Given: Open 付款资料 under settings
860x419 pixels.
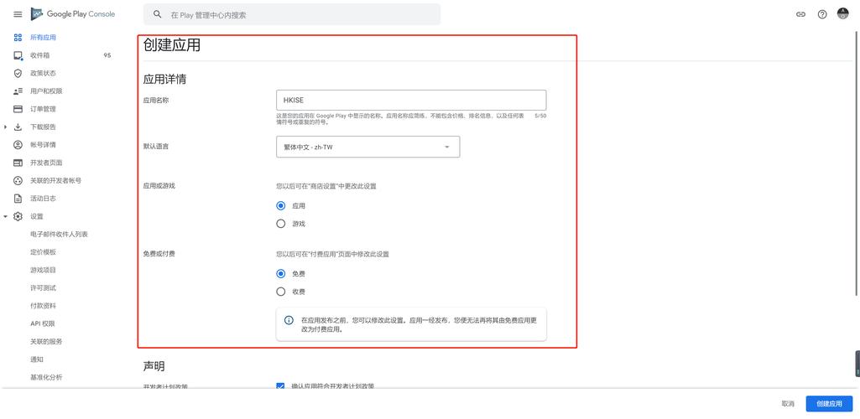Looking at the screenshot, I should [x=43, y=306].
